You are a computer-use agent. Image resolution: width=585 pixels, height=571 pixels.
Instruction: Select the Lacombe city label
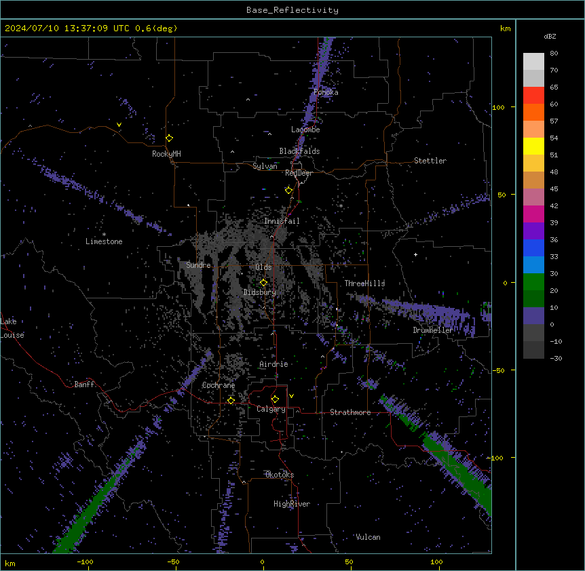[x=305, y=130]
